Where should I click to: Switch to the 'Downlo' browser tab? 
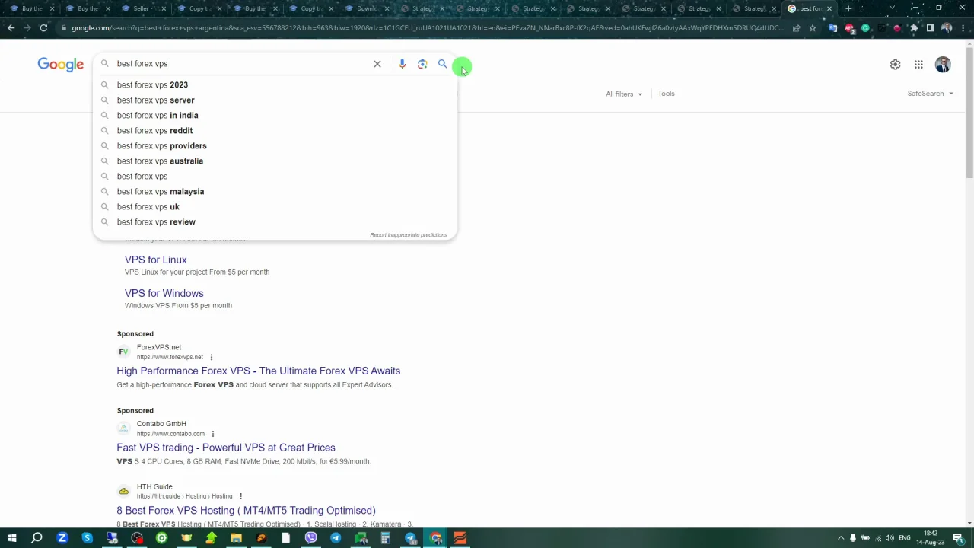pyautogui.click(x=367, y=8)
